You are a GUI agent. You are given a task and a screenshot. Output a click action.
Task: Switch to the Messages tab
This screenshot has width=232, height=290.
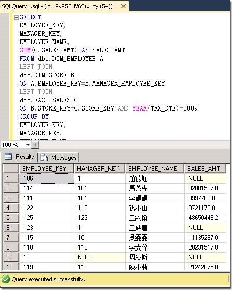59,158
